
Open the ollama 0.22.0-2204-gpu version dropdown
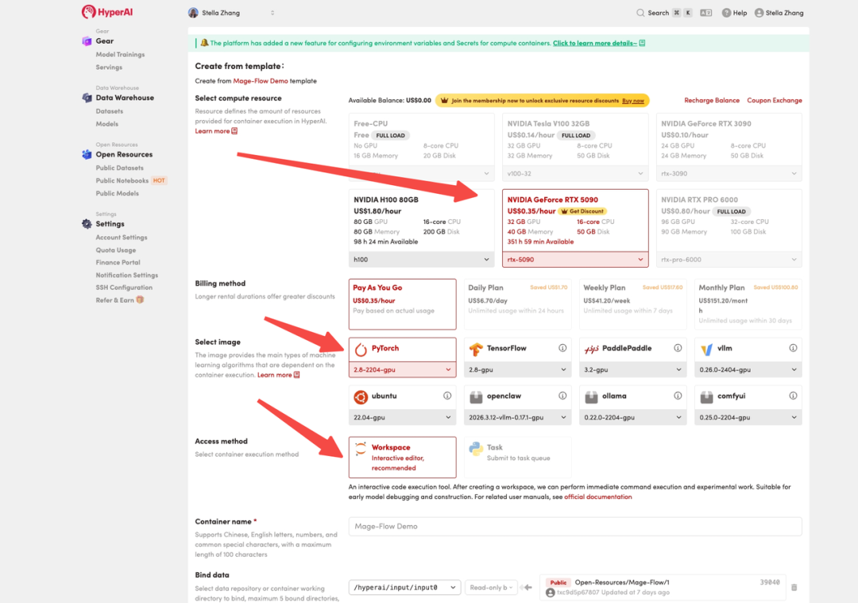pos(632,418)
